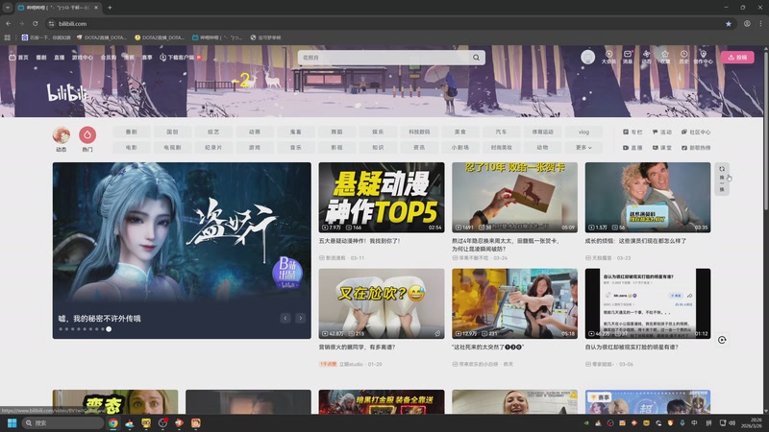The height and width of the screenshot is (432, 769).
Task: Click the Windows taskbar 搜索 box
Action: pyautogui.click(x=62, y=423)
